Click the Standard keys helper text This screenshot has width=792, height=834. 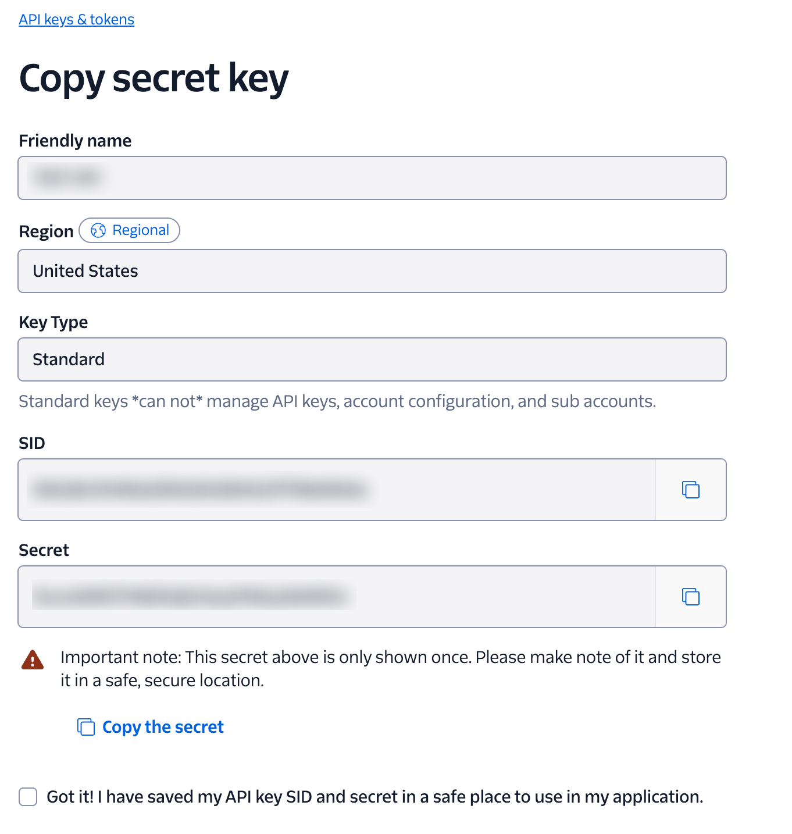(x=337, y=401)
